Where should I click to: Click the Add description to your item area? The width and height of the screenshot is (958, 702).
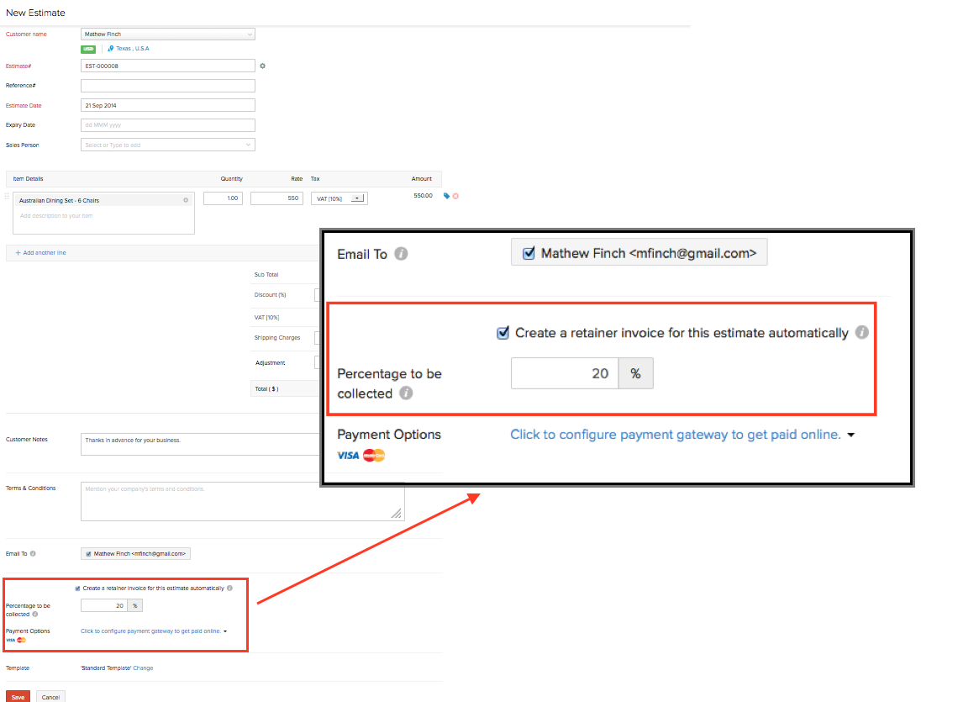click(x=104, y=220)
